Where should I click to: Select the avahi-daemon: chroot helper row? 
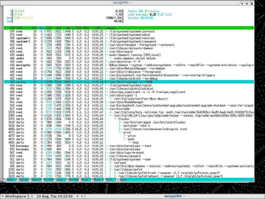tap(129, 58)
